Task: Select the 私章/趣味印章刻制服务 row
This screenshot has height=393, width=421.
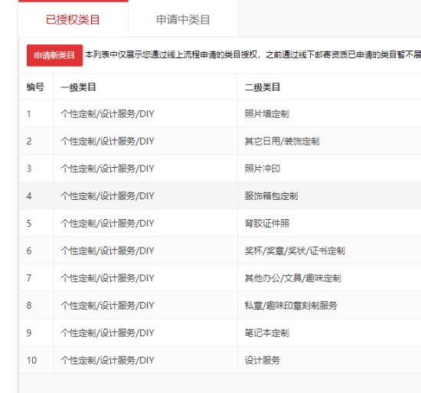Action: [220, 306]
